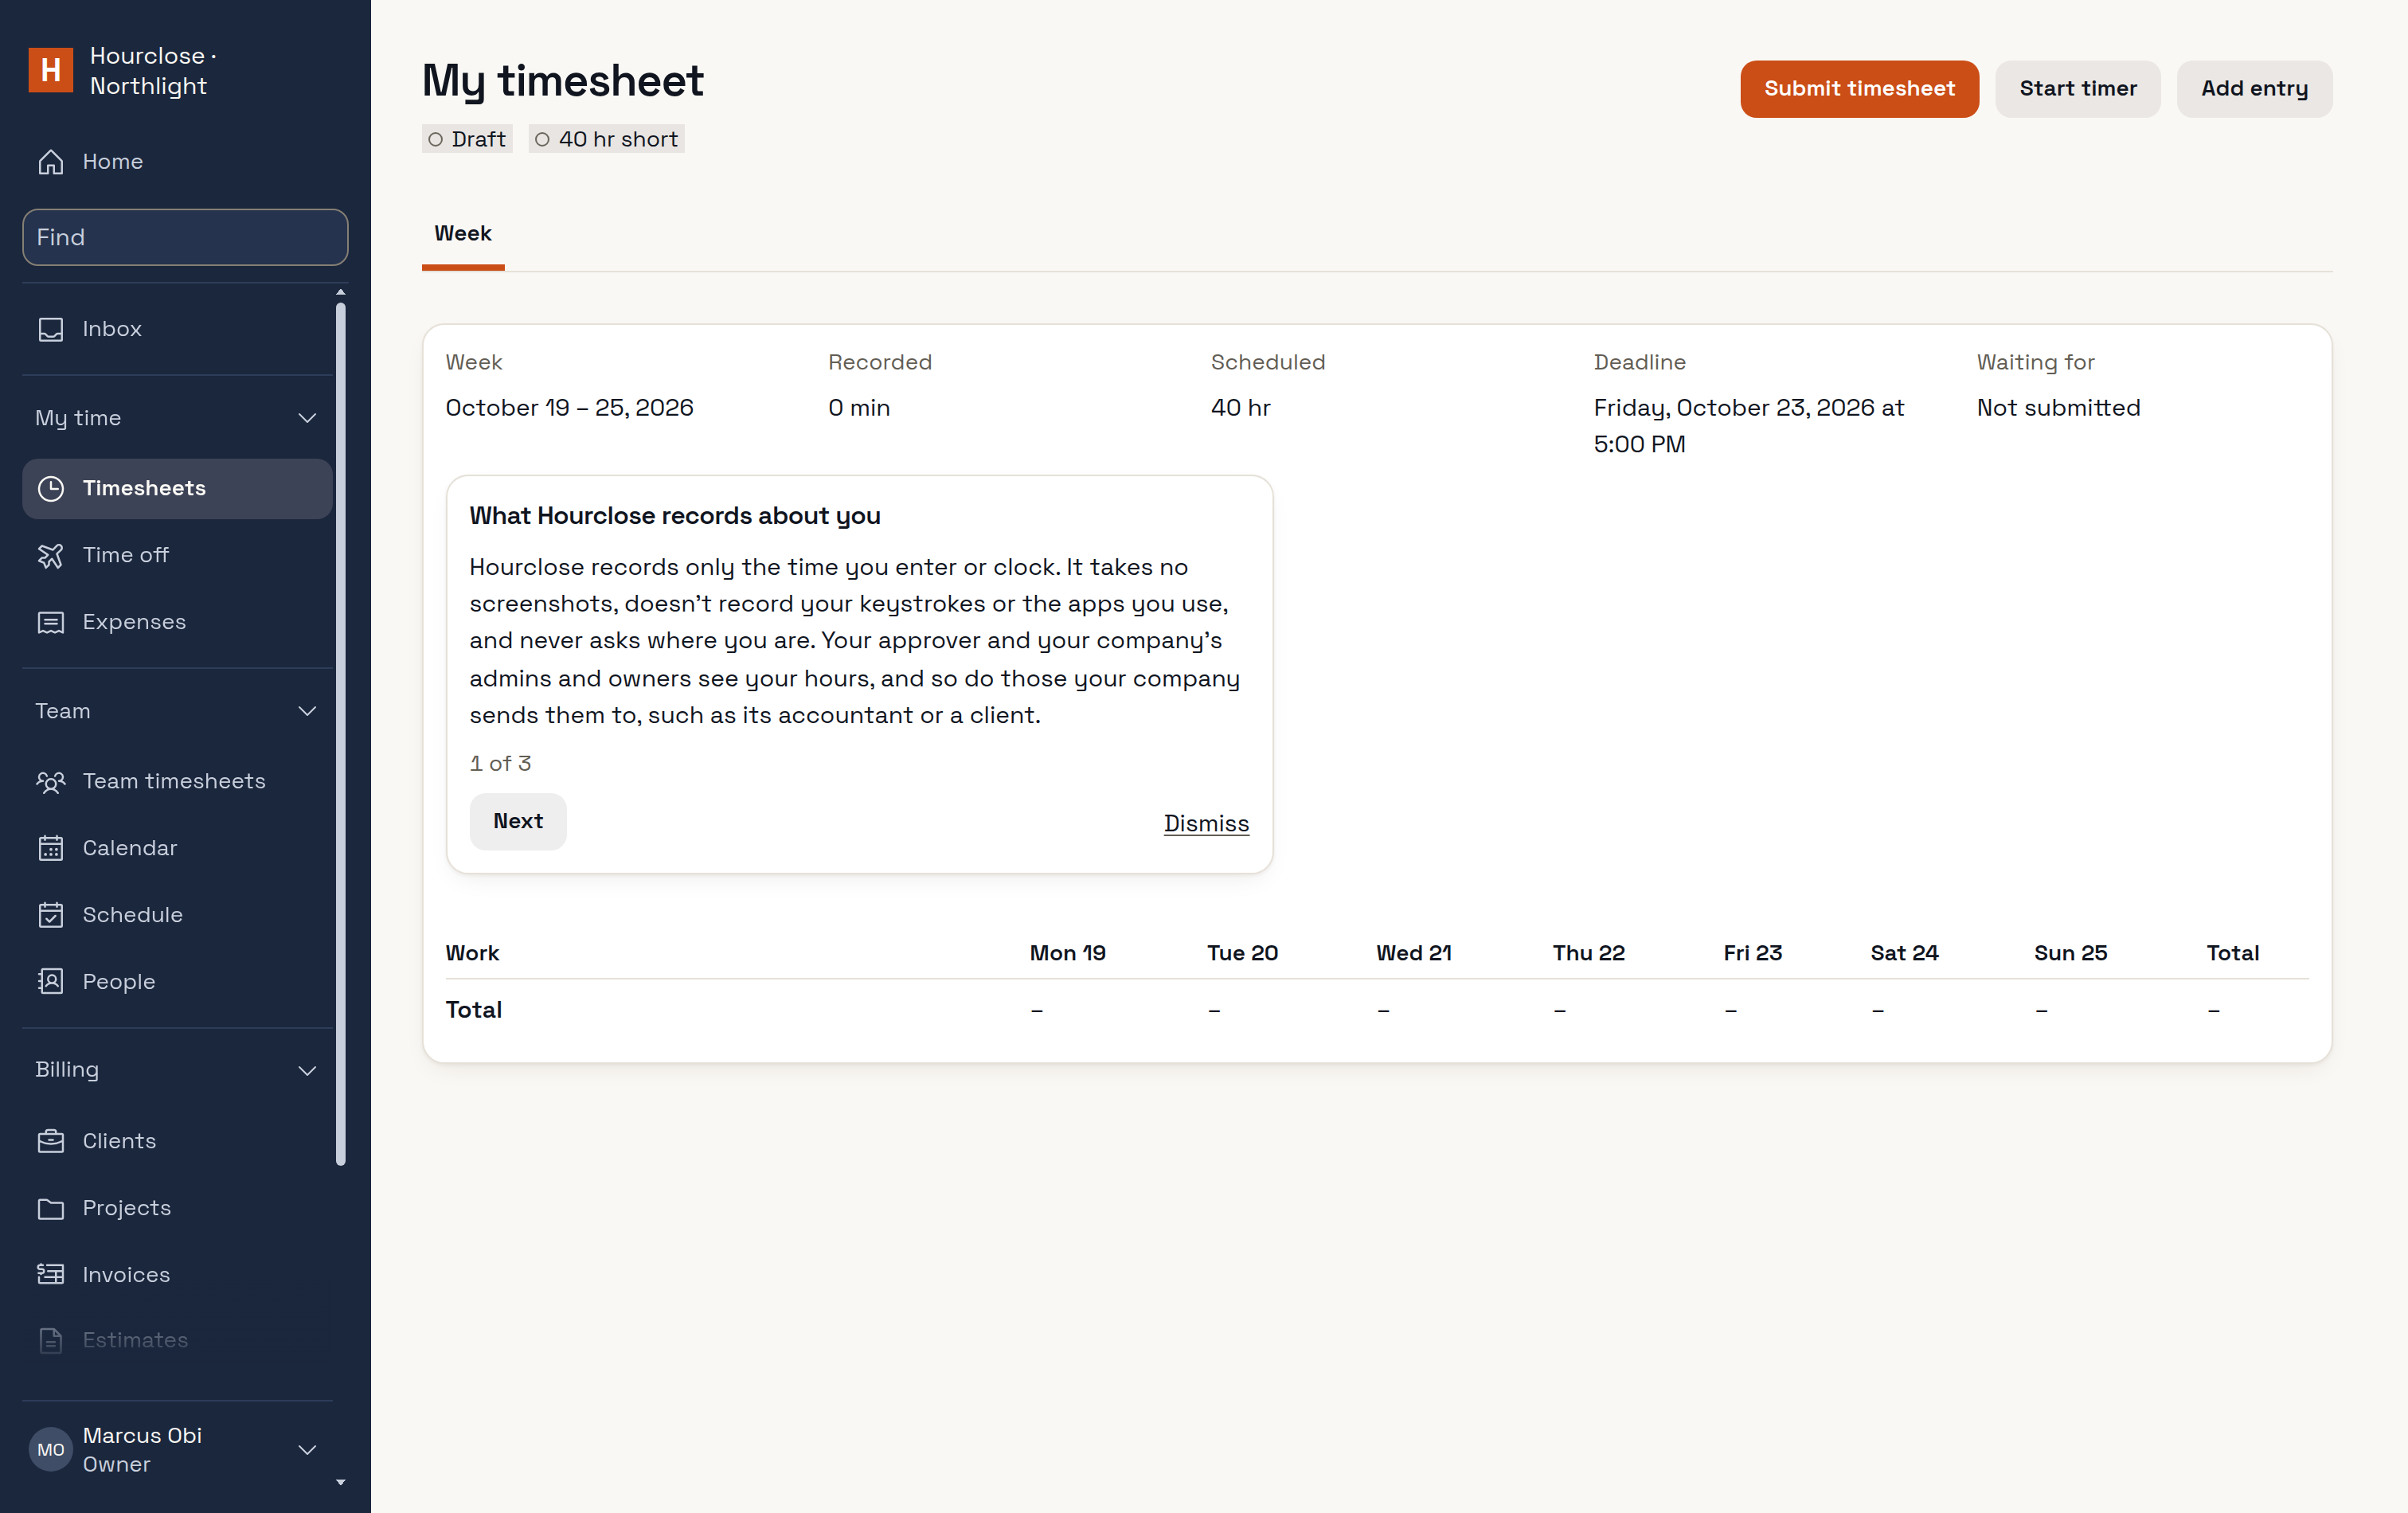This screenshot has width=2408, height=1513.
Task: Click Next in the records info card
Action: [518, 822]
